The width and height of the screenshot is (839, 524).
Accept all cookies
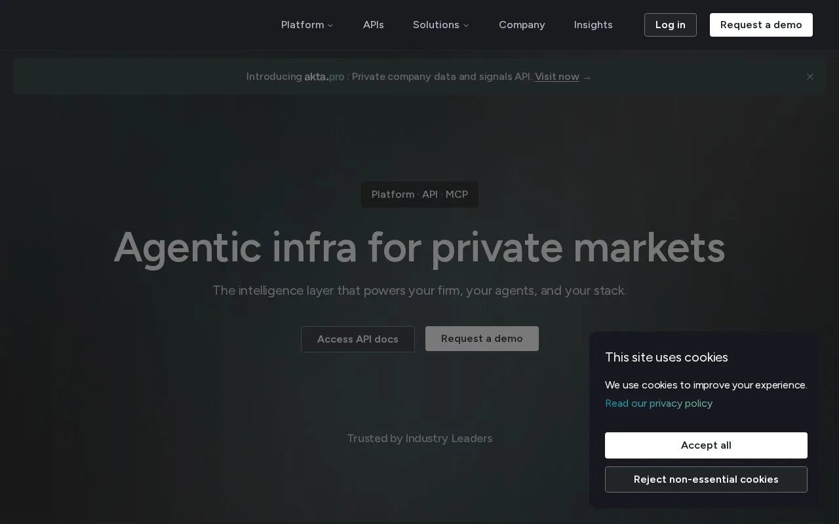[706, 445]
